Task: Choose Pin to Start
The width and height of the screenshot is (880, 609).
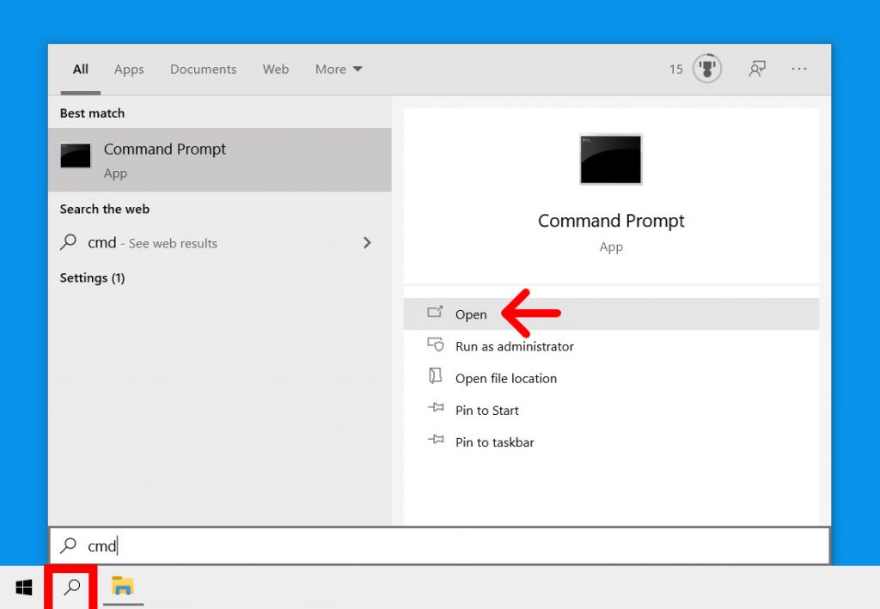Action: pos(611,410)
